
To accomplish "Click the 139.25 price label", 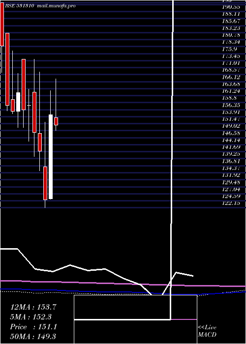I will (x=231, y=154).
